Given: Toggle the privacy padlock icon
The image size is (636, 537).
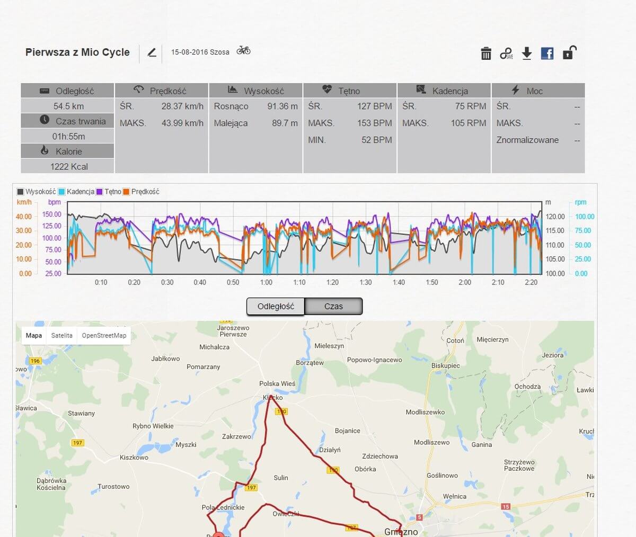Looking at the screenshot, I should [x=568, y=52].
